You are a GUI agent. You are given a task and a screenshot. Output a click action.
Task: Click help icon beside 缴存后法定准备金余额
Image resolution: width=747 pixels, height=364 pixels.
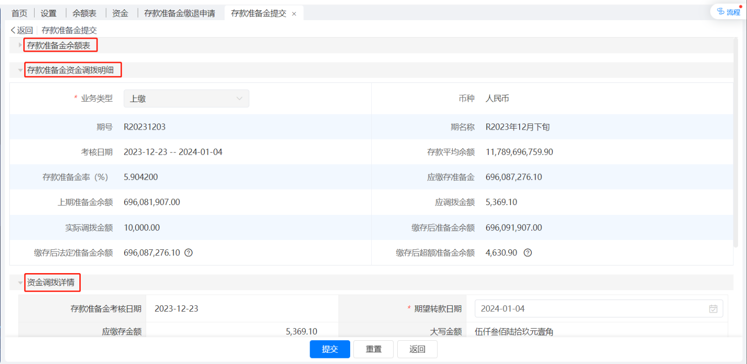189,253
